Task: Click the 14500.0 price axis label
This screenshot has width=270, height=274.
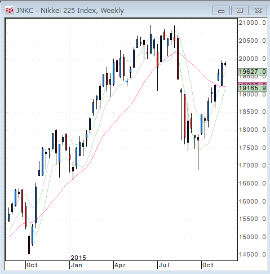Action: pos(252,255)
